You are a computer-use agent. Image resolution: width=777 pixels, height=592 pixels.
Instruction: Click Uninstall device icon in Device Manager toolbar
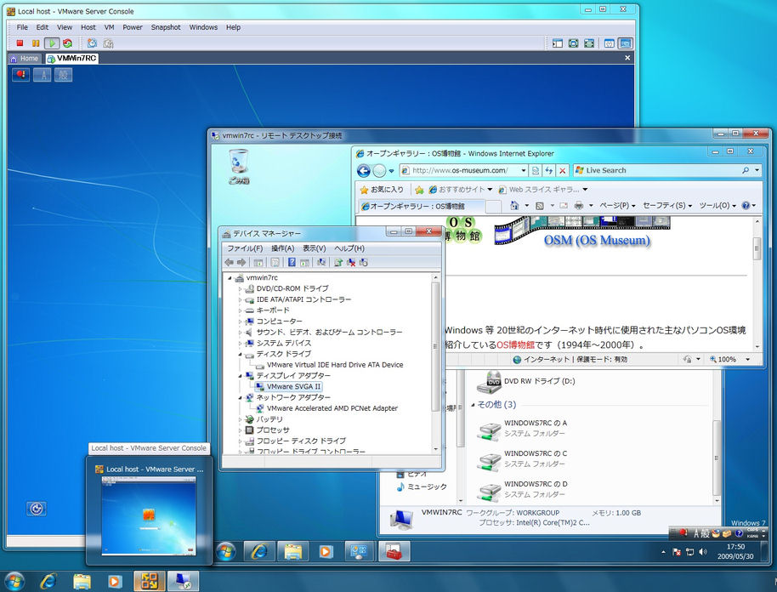pos(351,262)
